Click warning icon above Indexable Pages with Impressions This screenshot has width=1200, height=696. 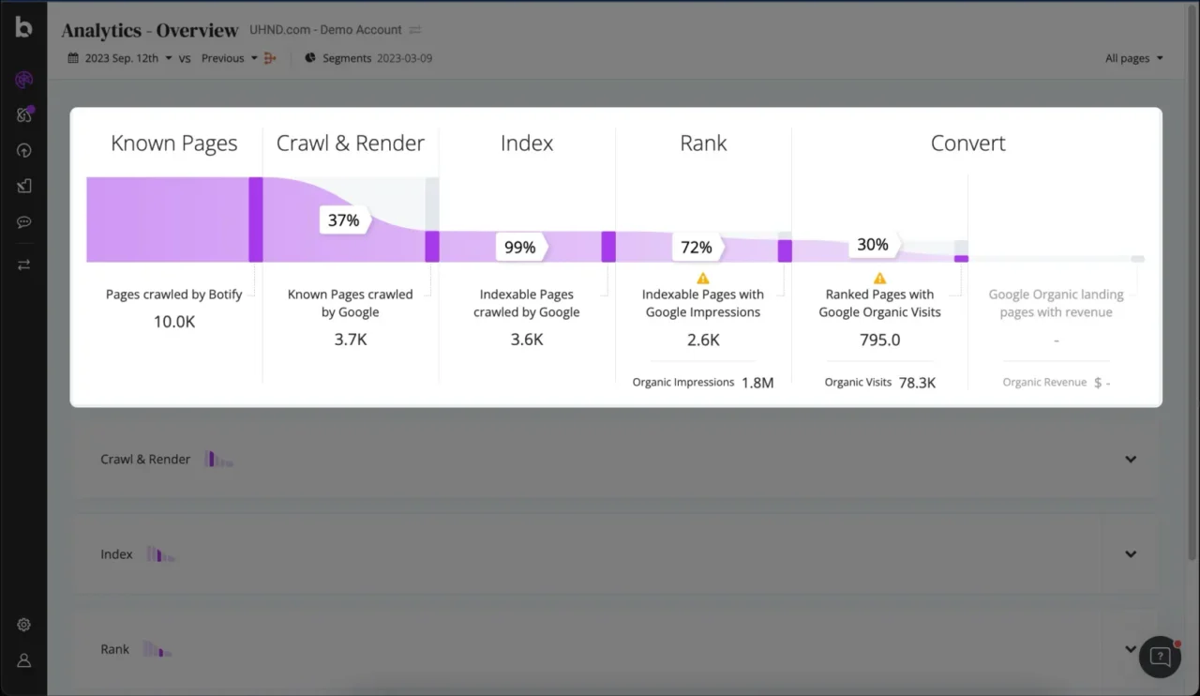coord(703,278)
